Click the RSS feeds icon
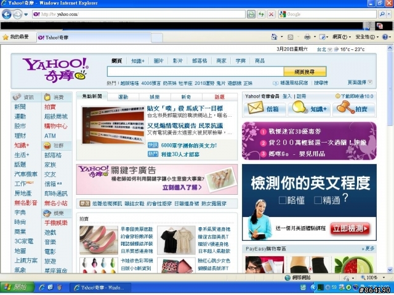 point(291,37)
